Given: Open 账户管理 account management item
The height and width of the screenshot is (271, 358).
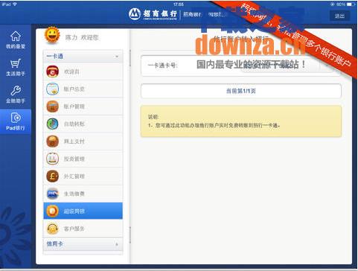Looking at the screenshot, I should [x=83, y=106].
